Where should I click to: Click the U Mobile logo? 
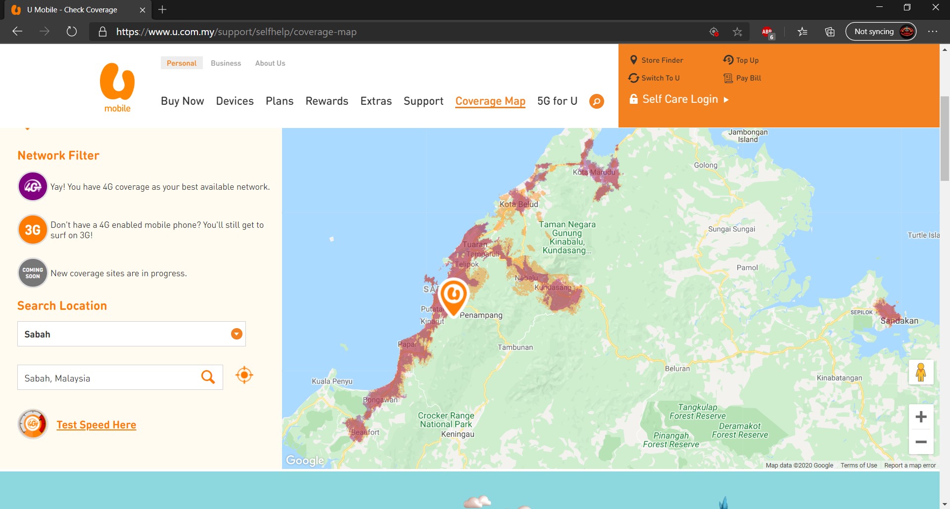point(117,87)
